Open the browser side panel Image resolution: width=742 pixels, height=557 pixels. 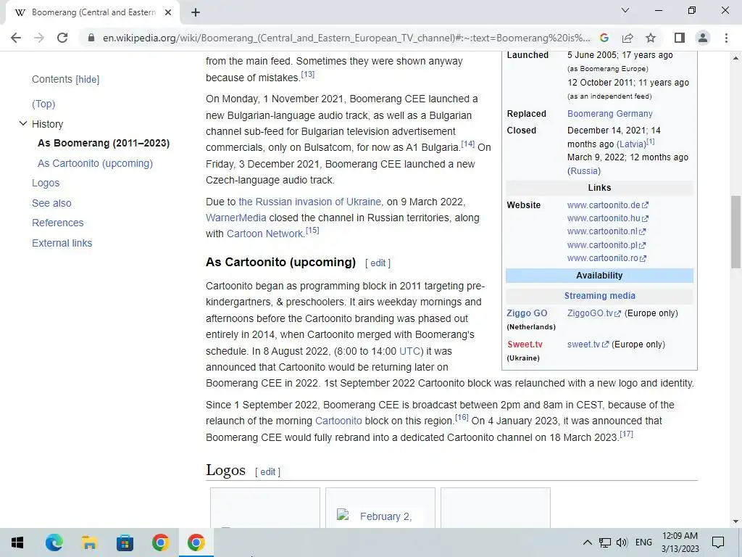click(x=680, y=38)
